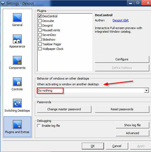Click the Enable log file label
Image resolution: width=151 pixels, height=152 pixels.
coord(51,126)
